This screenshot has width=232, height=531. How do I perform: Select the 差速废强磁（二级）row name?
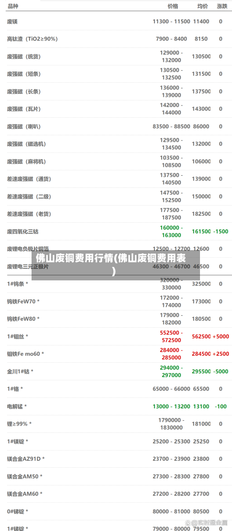[29, 196]
